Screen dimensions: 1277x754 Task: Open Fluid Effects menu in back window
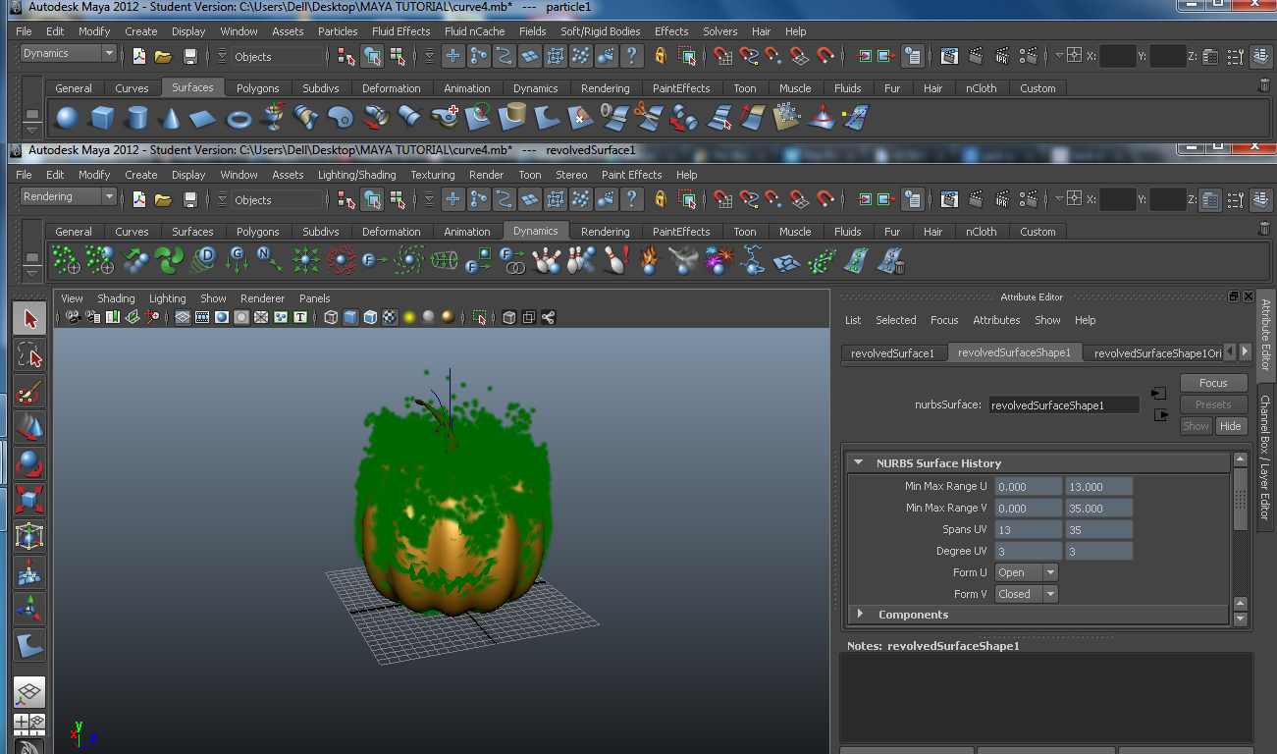pos(400,31)
